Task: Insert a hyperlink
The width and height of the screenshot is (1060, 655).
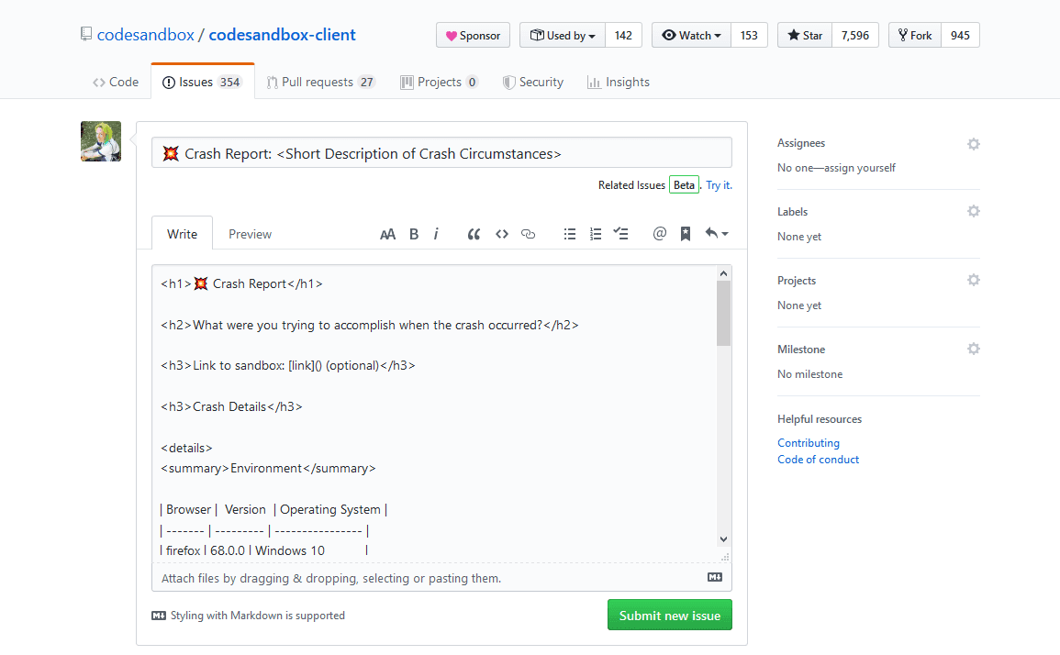Action: (x=528, y=233)
